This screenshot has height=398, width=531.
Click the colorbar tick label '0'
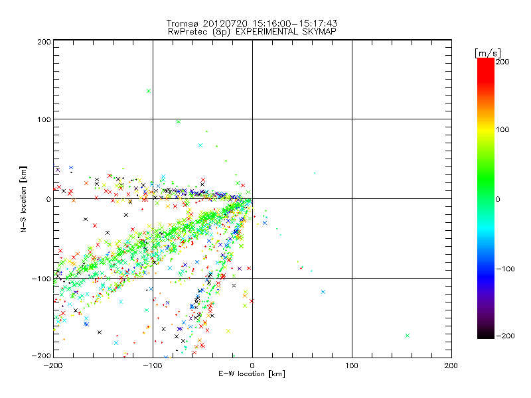(498, 199)
